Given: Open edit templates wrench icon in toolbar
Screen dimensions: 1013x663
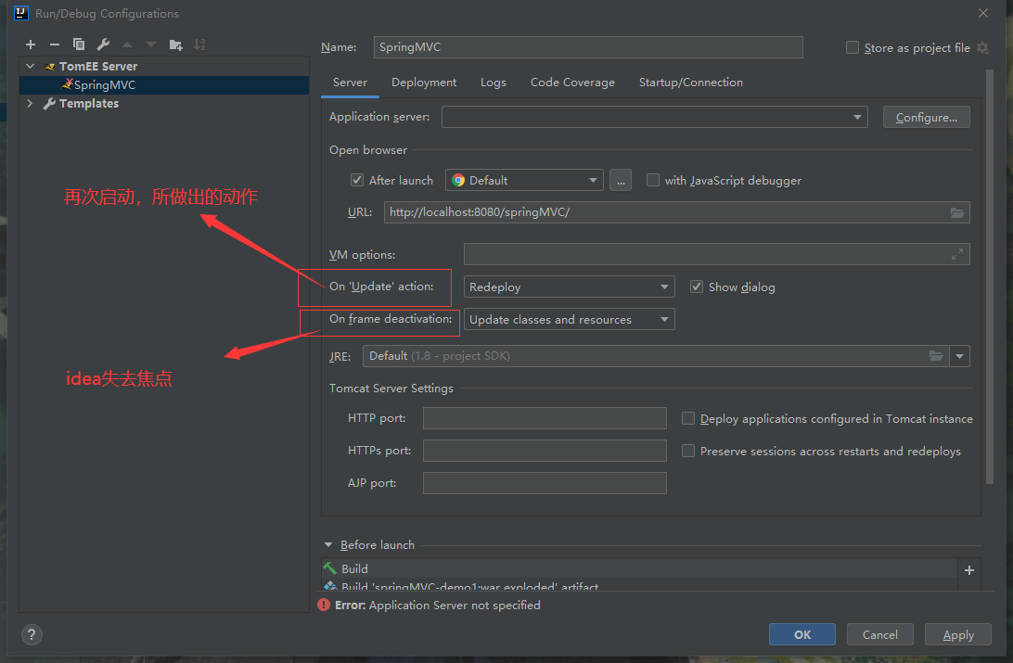Looking at the screenshot, I should pyautogui.click(x=103, y=45).
